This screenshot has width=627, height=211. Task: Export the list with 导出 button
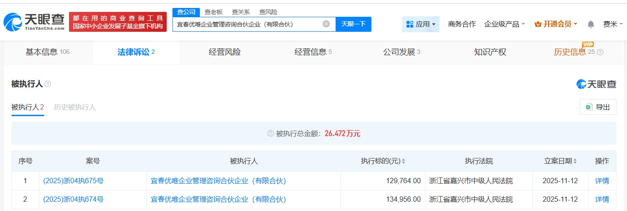pyautogui.click(x=598, y=107)
